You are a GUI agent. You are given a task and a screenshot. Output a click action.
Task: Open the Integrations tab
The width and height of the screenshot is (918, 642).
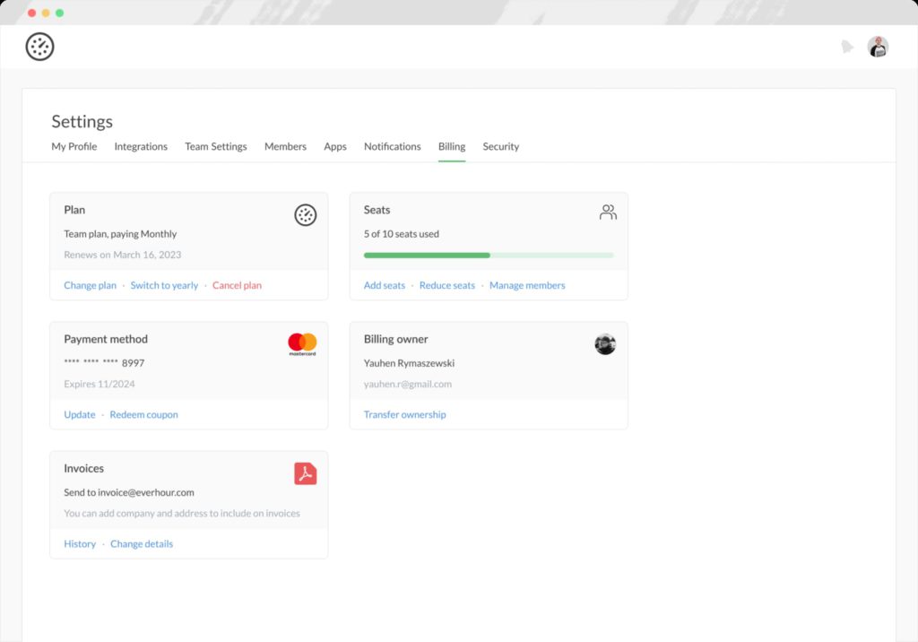(x=141, y=146)
